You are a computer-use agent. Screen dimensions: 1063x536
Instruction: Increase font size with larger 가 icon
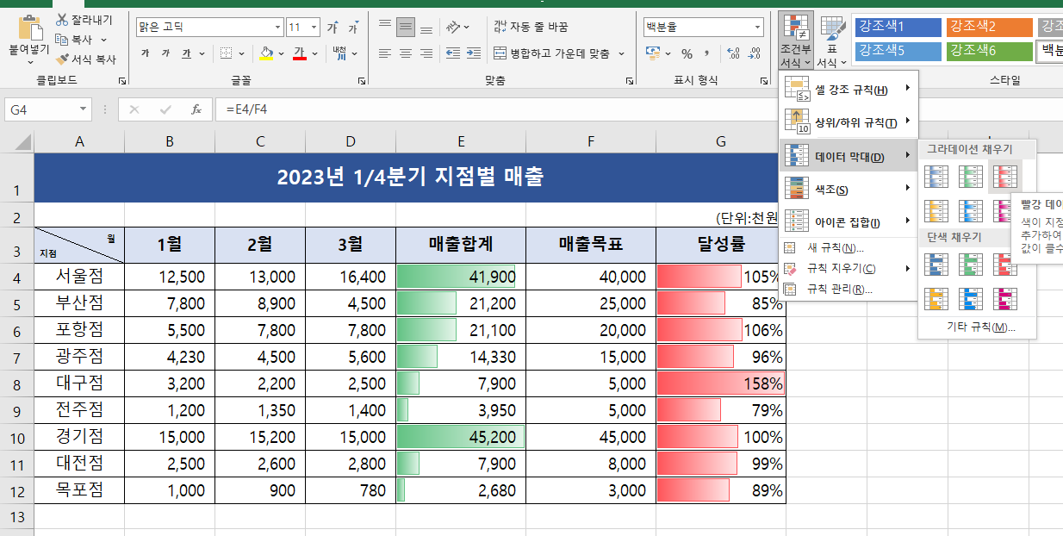point(333,28)
